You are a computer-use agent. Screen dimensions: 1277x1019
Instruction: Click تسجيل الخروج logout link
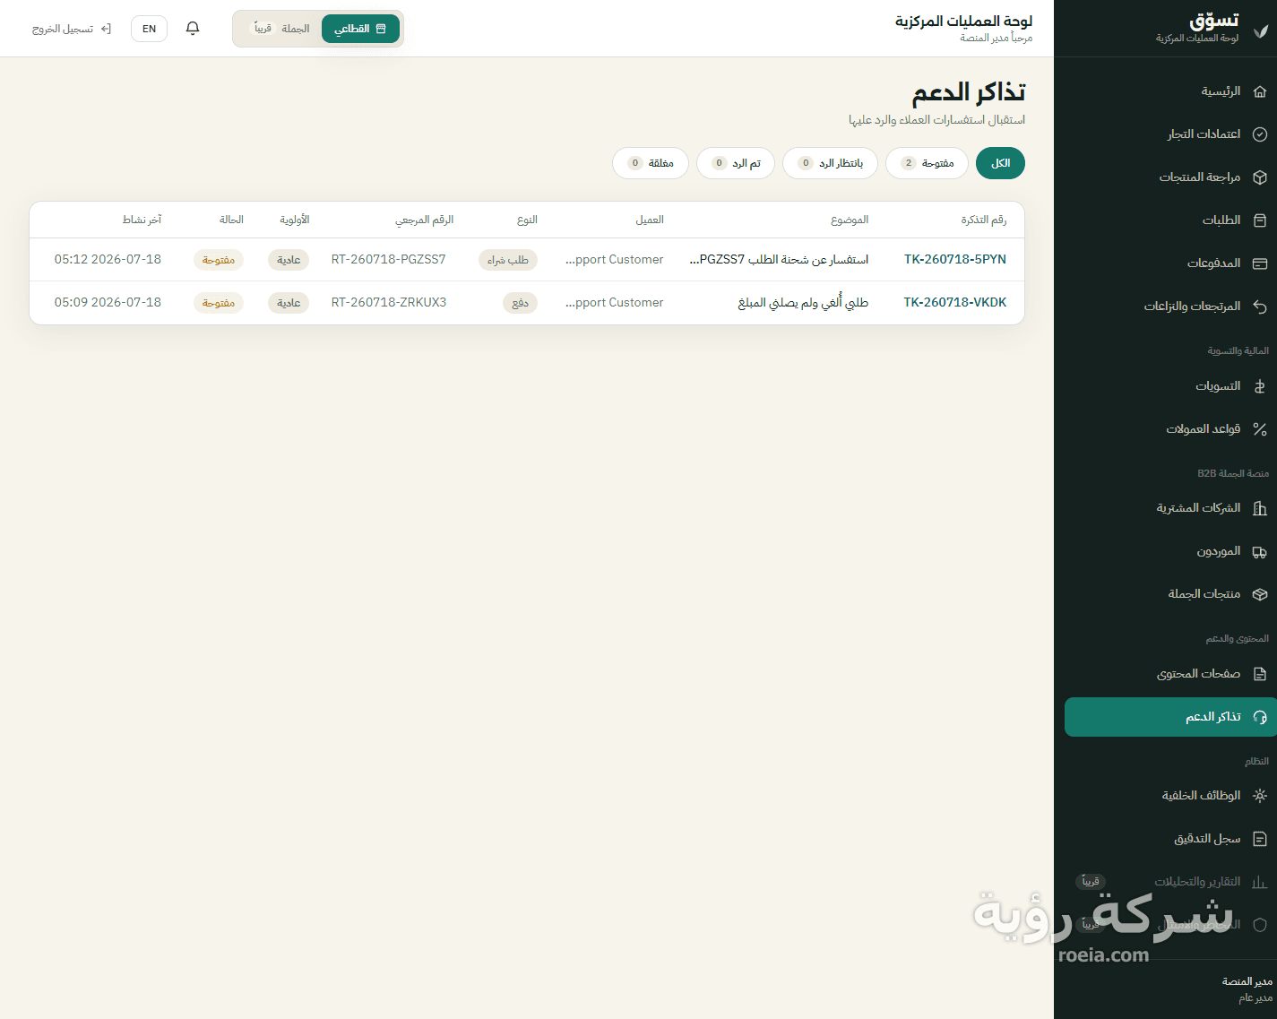point(72,29)
